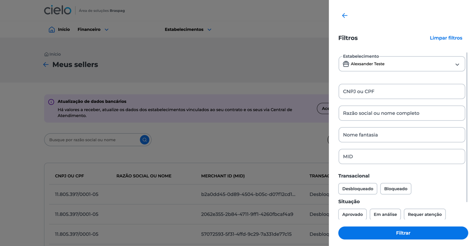Viewport: 476px width, 246px height.
Task: Toggle the Requer atenção status chip
Action: click(x=425, y=214)
